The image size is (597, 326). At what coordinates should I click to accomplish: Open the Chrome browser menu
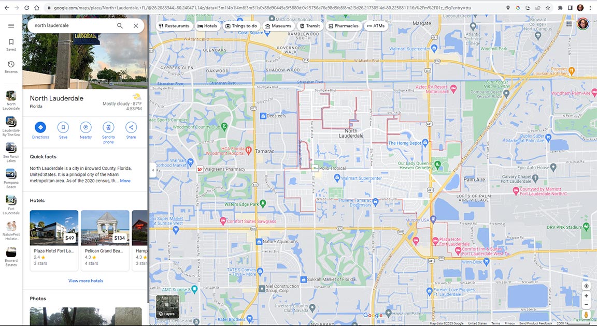click(x=590, y=8)
